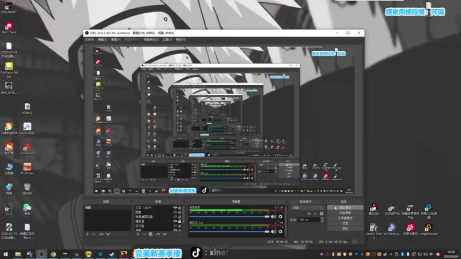
Task: Click the transition duration 300 ms field
Action: click(308, 220)
